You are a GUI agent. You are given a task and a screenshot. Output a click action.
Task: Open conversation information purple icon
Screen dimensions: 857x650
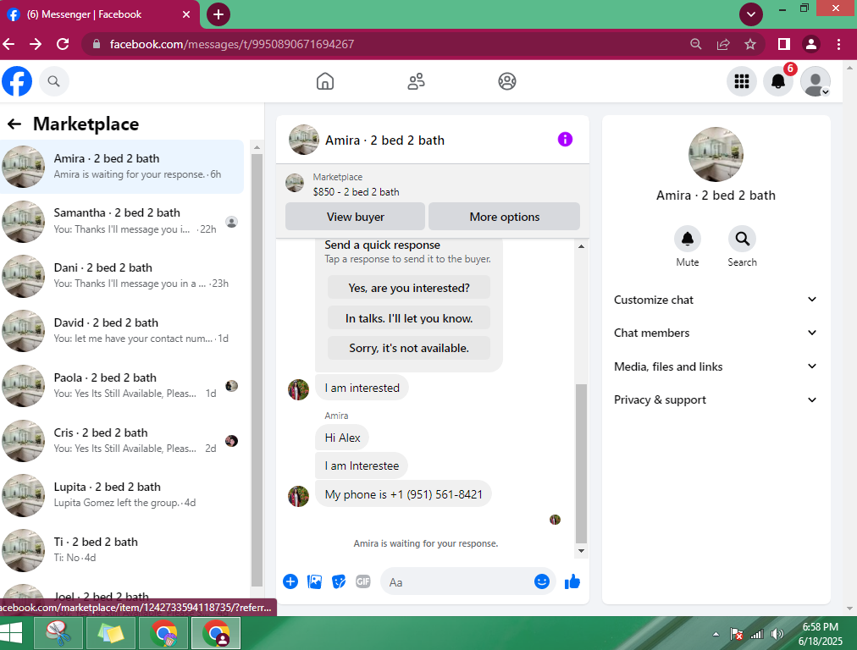click(565, 140)
